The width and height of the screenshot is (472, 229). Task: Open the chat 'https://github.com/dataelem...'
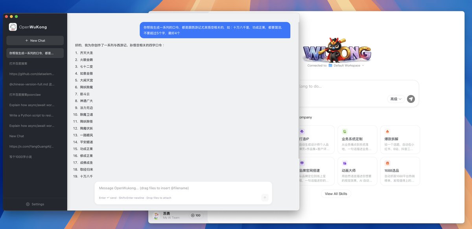(35, 74)
